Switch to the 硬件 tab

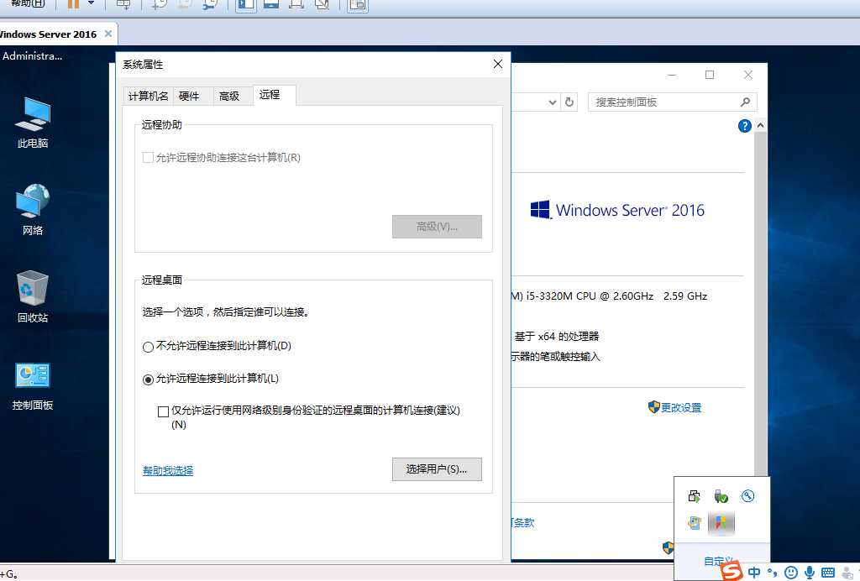pyautogui.click(x=189, y=96)
